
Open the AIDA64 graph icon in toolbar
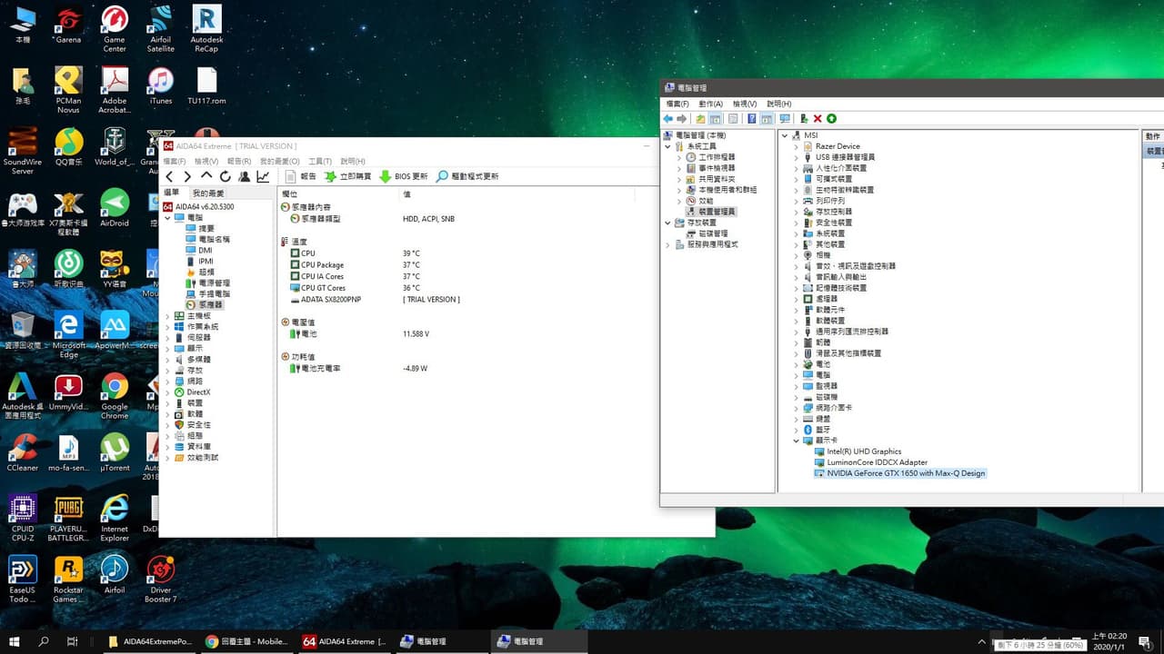pyautogui.click(x=263, y=176)
